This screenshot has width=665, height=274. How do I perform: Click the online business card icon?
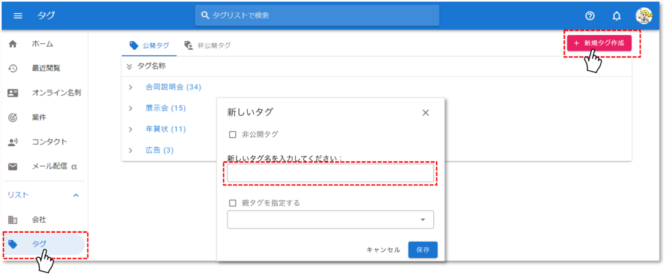point(13,93)
